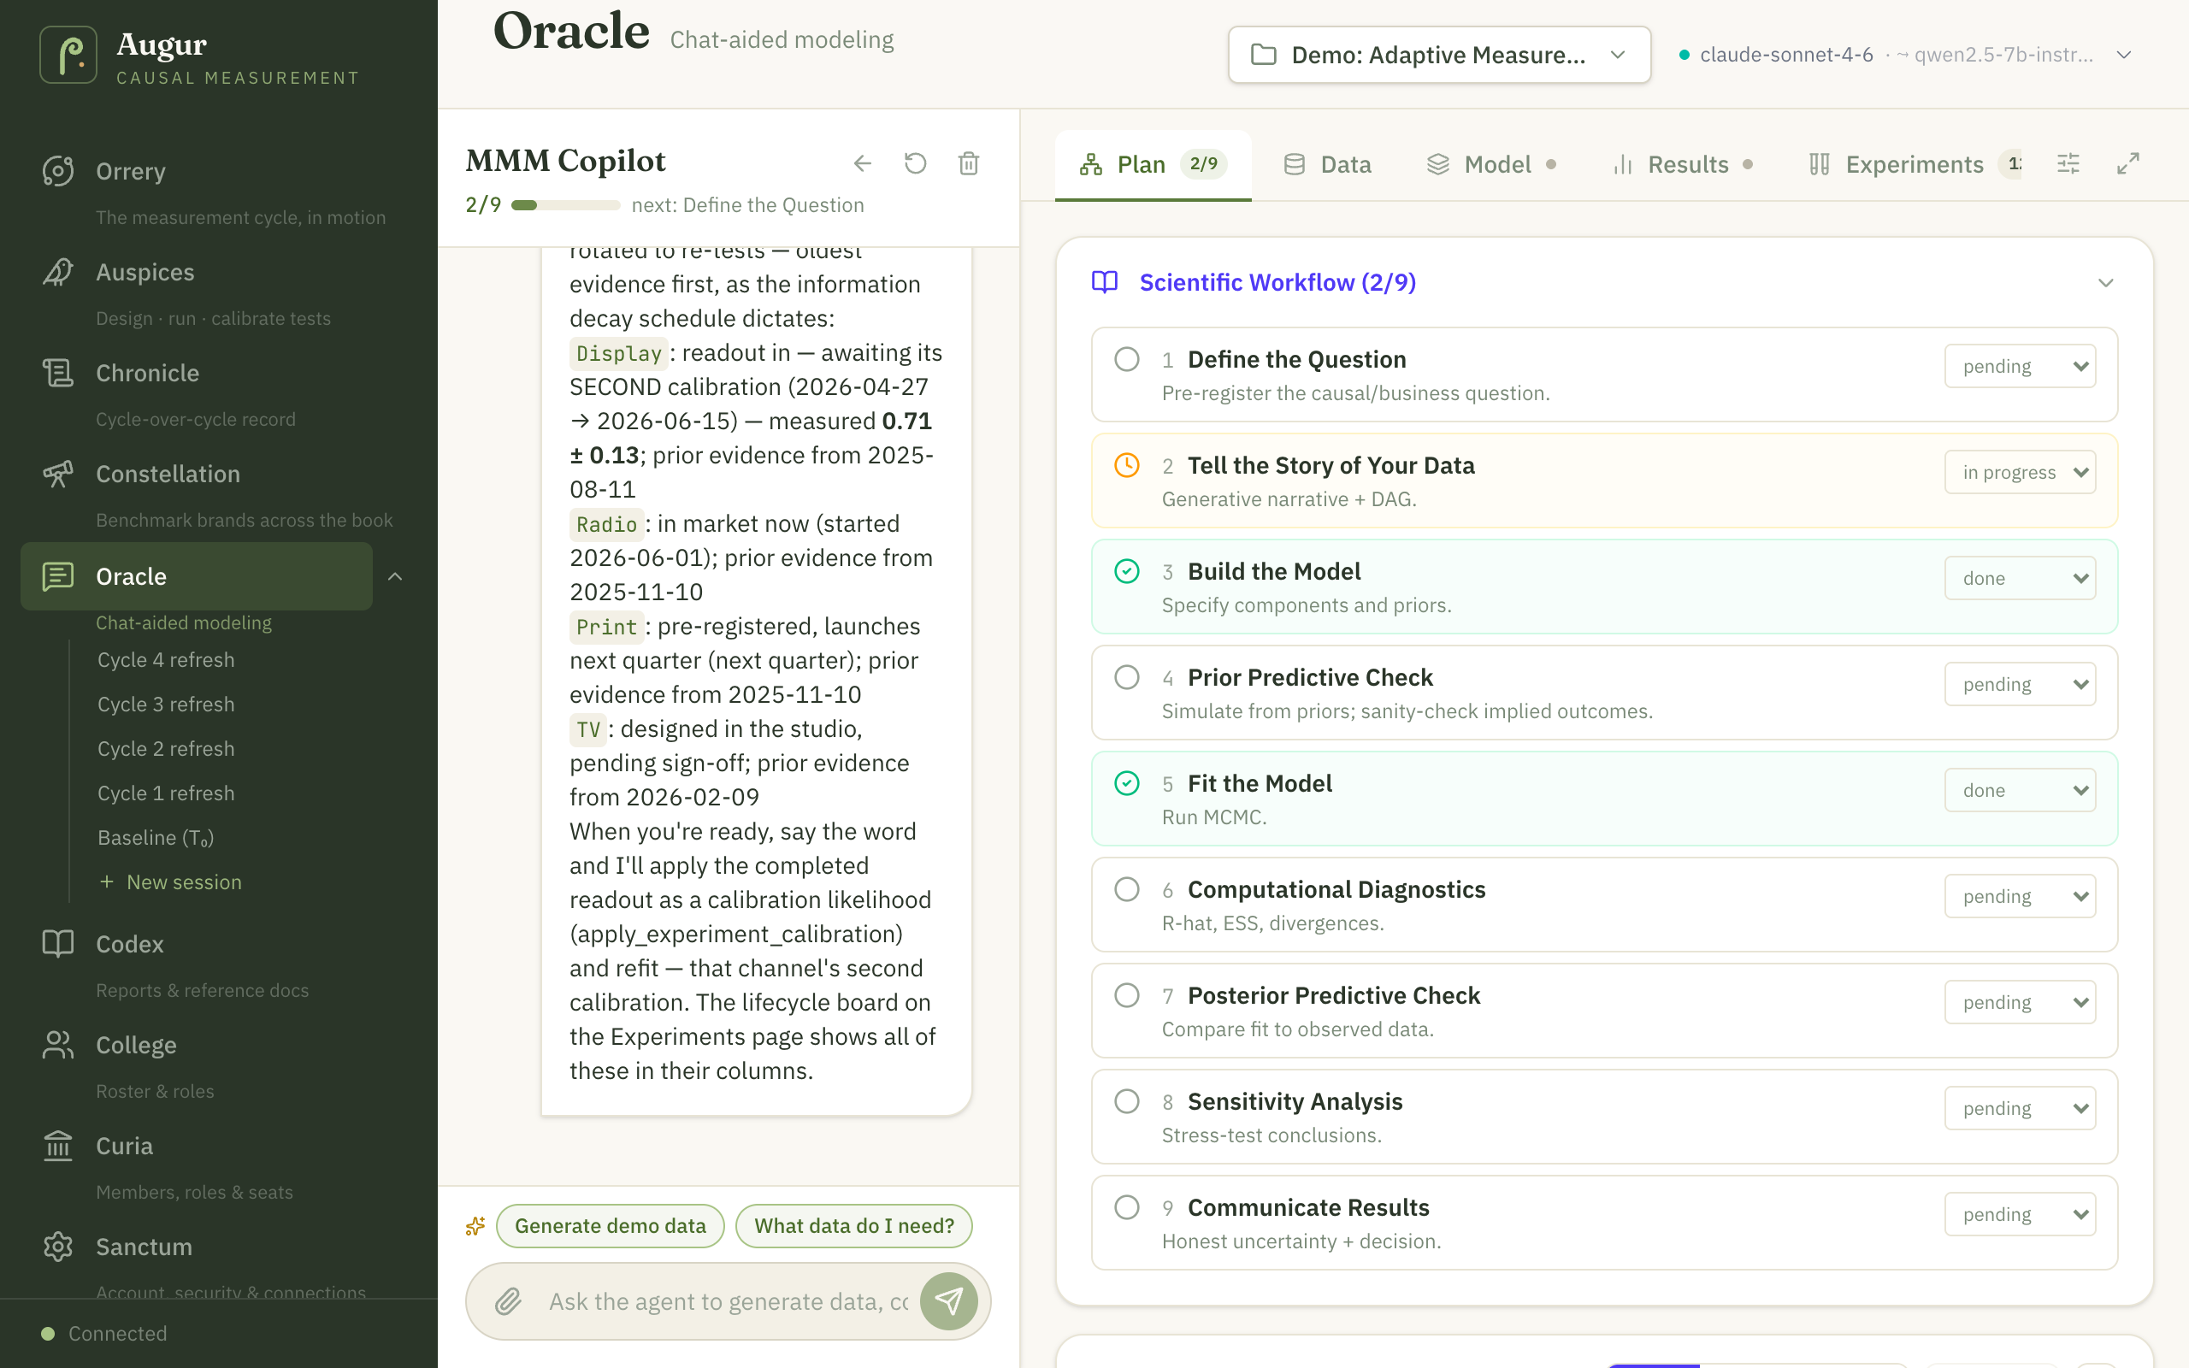Expand the panel with the fullscreen arrows icon
Image resolution: width=2189 pixels, height=1368 pixels.
[x=2127, y=164]
